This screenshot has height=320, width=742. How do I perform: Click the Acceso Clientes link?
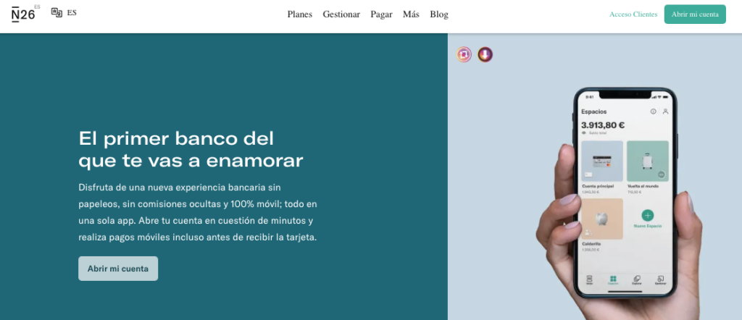point(633,14)
